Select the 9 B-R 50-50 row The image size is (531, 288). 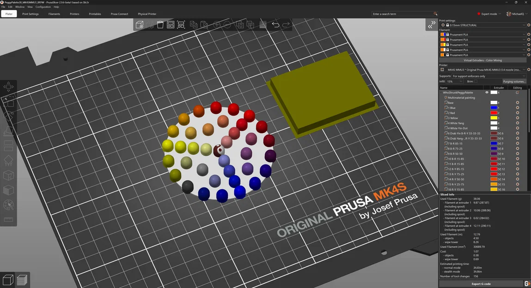coord(483,153)
